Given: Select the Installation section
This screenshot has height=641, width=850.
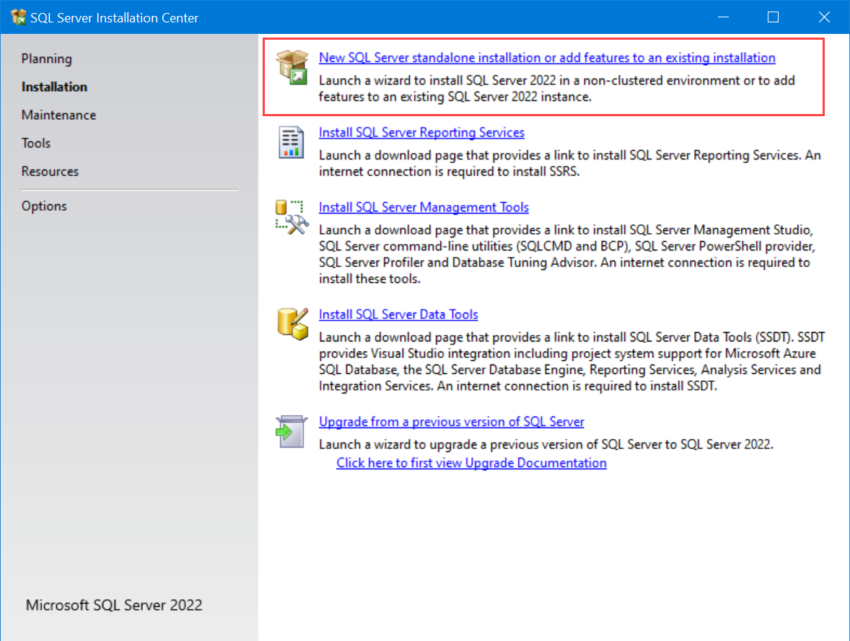Looking at the screenshot, I should tap(53, 87).
